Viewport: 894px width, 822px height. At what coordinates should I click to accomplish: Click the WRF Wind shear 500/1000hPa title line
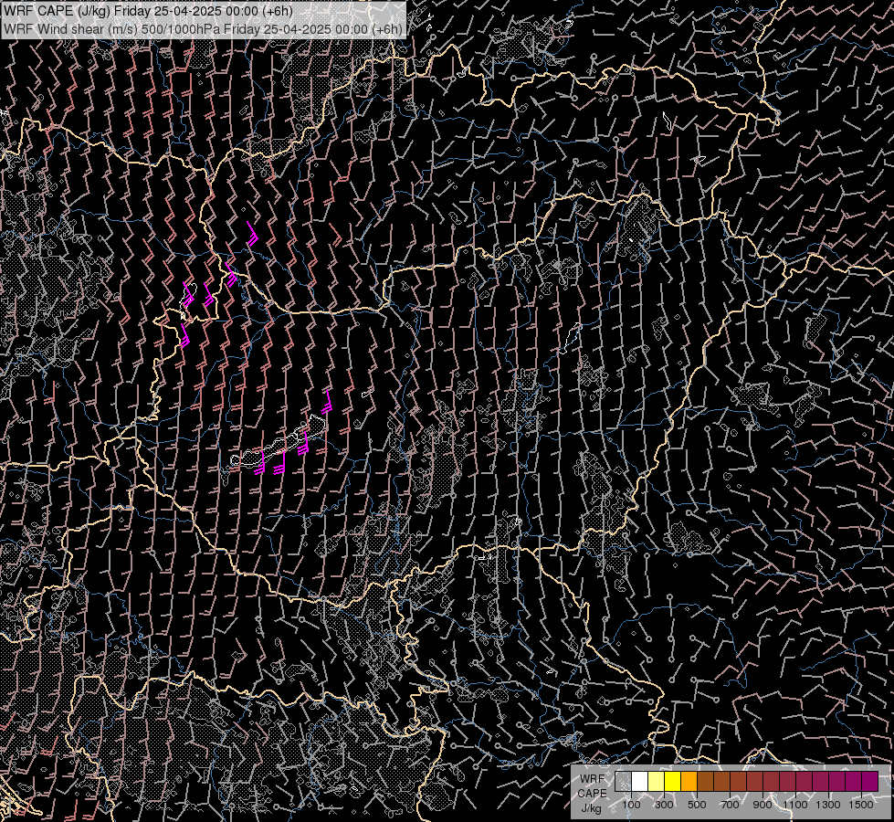click(x=203, y=29)
